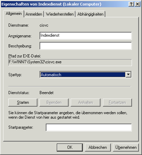The image size is (142, 155).
Task: Apply changes with Übernehmen
Action: click(126, 147)
